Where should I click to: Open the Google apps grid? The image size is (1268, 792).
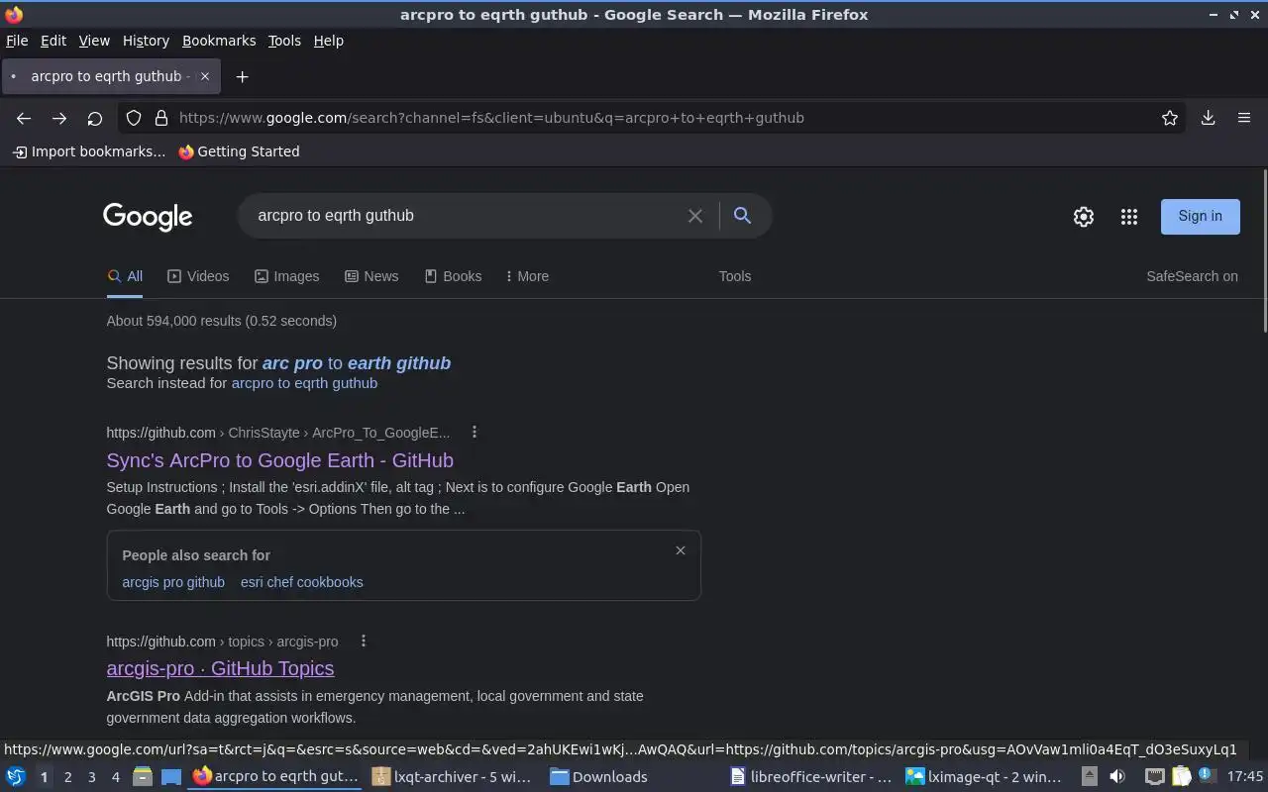point(1129,217)
